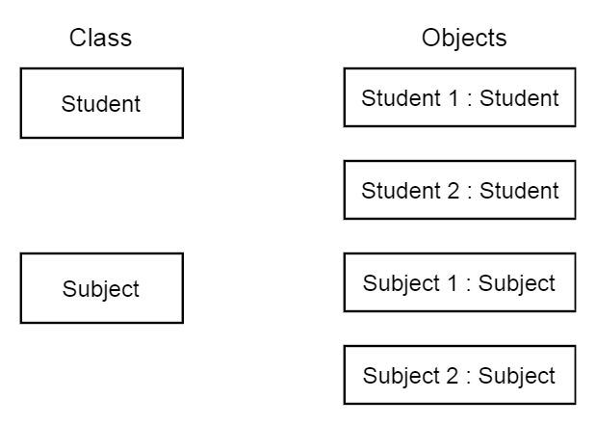Click the colon in the Subject 2 object

click(468, 377)
